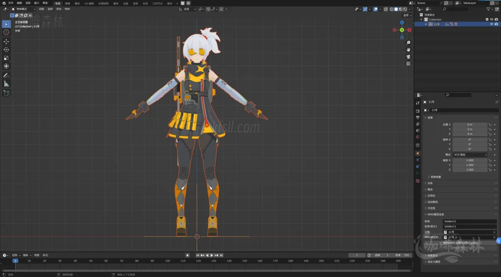
Task: Disable 11号 render camera icon in outliner
Action: coord(496,24)
